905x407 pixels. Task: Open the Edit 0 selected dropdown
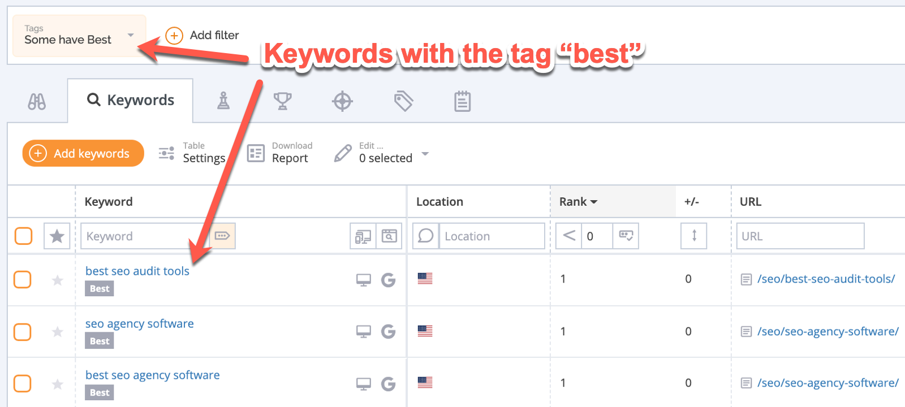tap(393, 153)
